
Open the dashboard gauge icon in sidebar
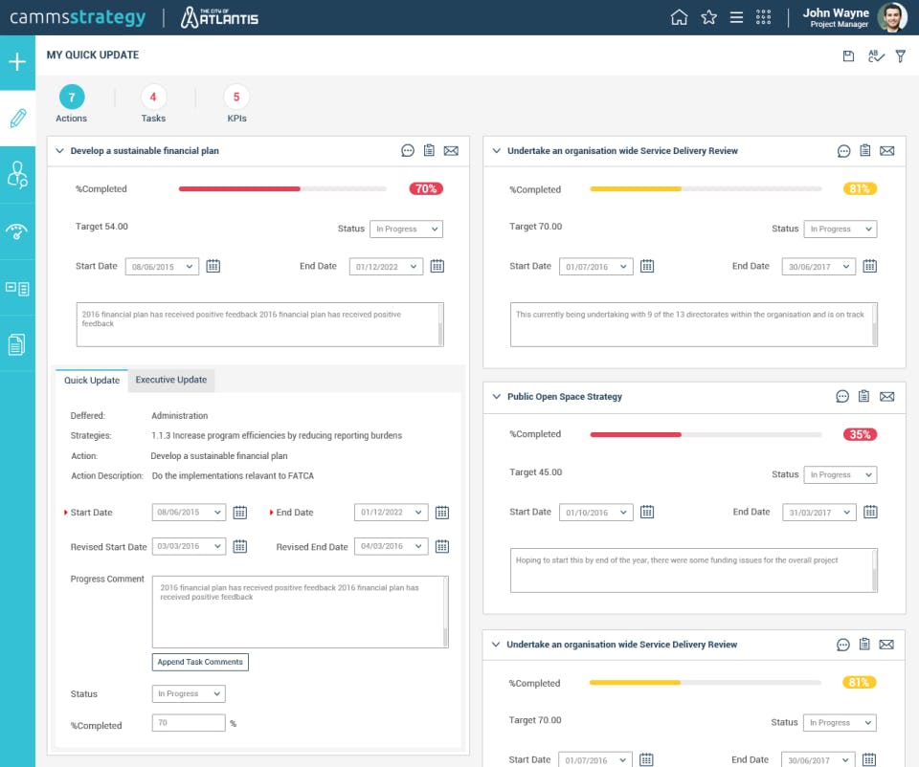(x=17, y=231)
